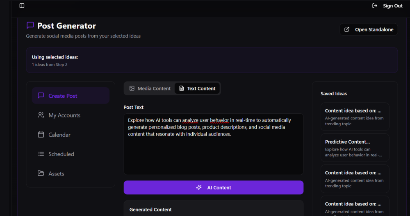
Task: Click the Scheduled list icon
Action: tap(41, 154)
